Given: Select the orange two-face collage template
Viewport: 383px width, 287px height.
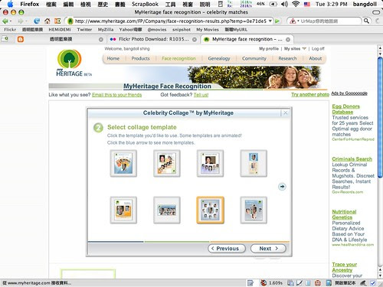Looking at the screenshot, I should [123, 210].
